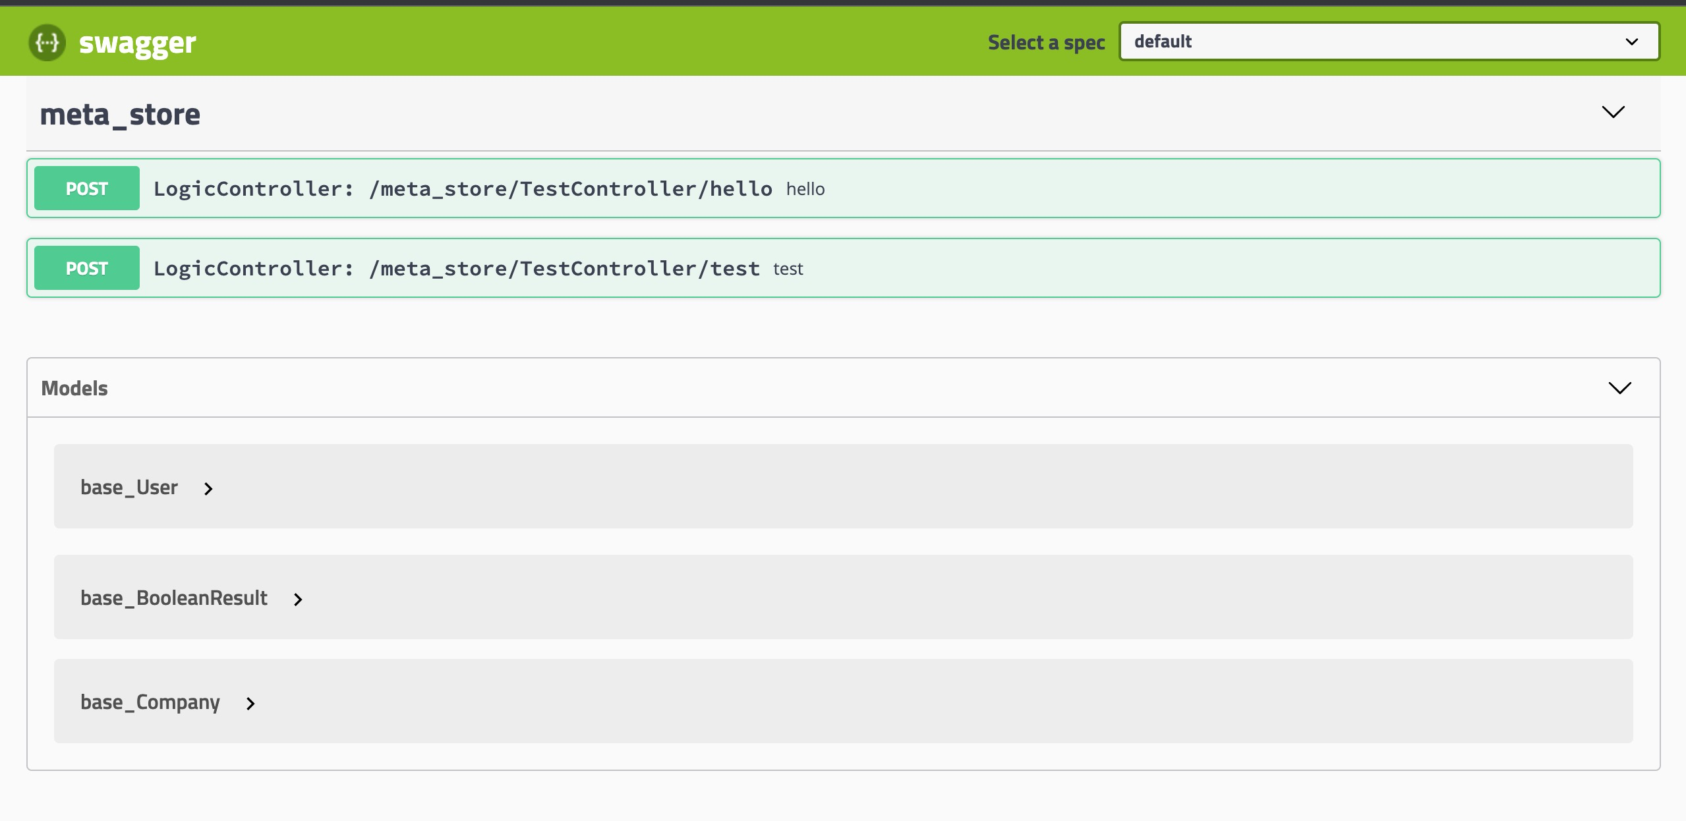Click the base_BooleanResult model name
Screen dimensions: 1686x821
coord(174,598)
